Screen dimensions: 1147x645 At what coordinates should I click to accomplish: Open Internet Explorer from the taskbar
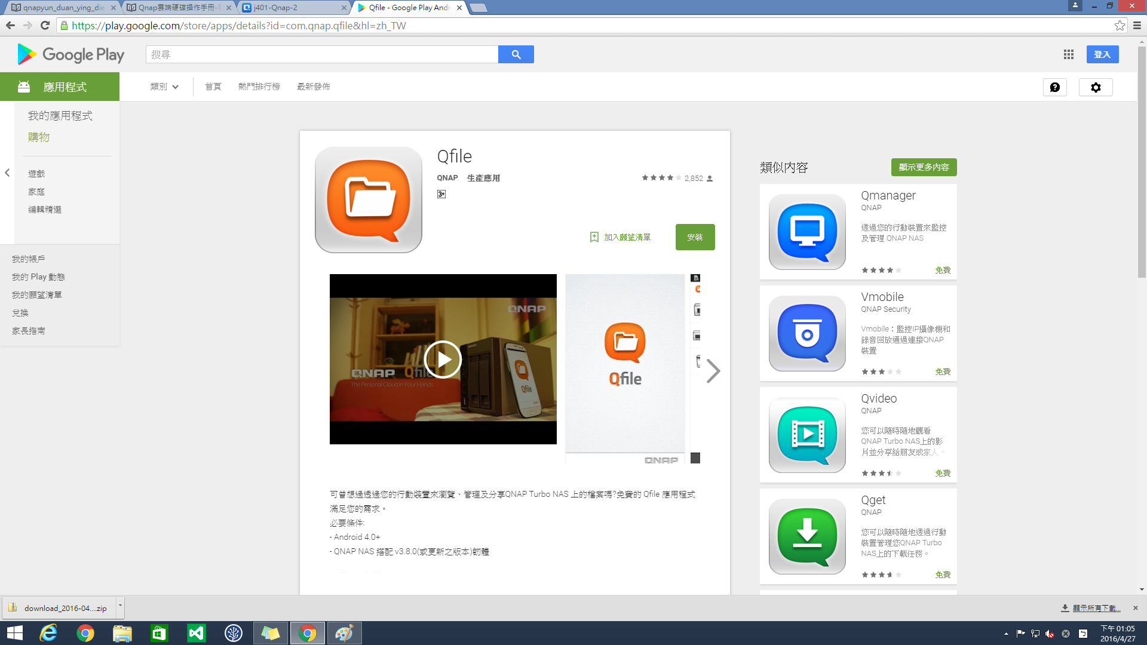pyautogui.click(x=48, y=633)
